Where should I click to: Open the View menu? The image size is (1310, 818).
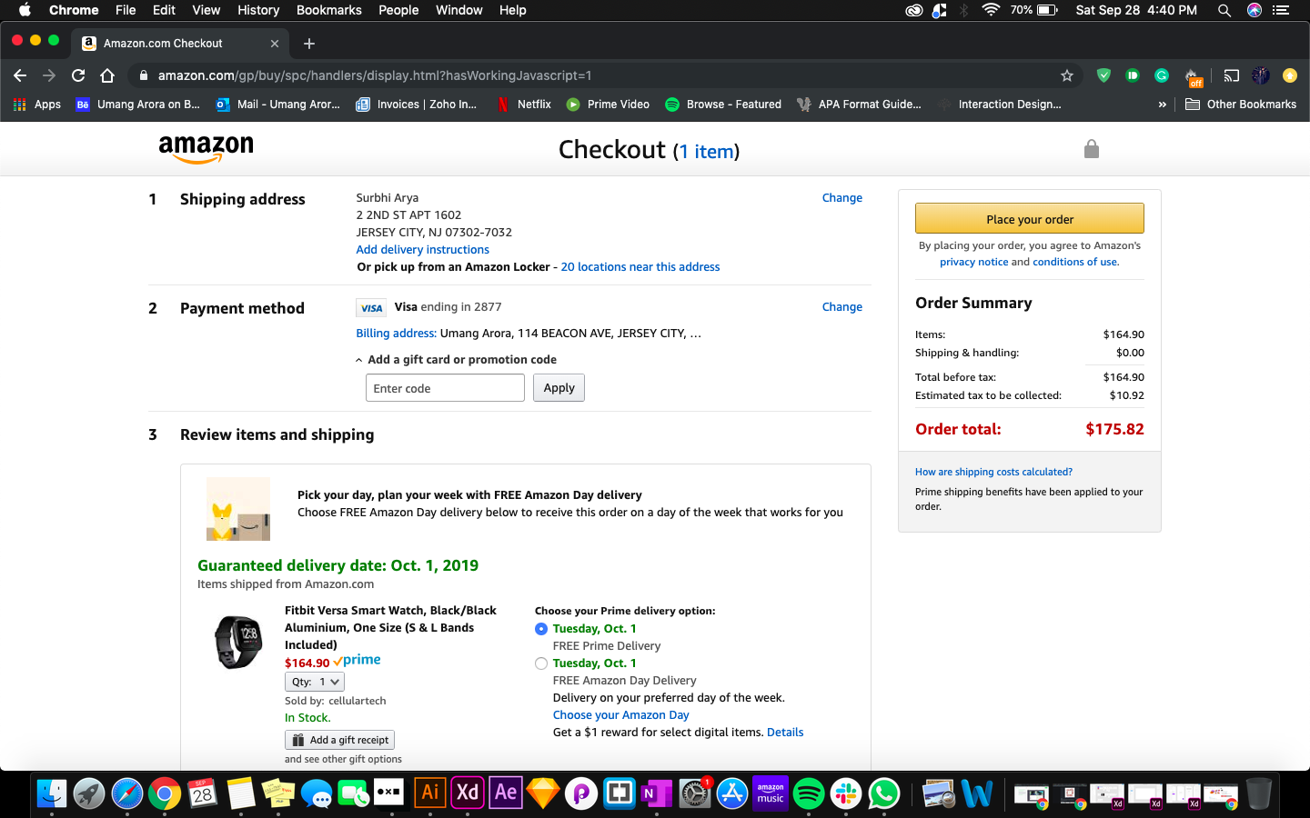[x=206, y=10]
